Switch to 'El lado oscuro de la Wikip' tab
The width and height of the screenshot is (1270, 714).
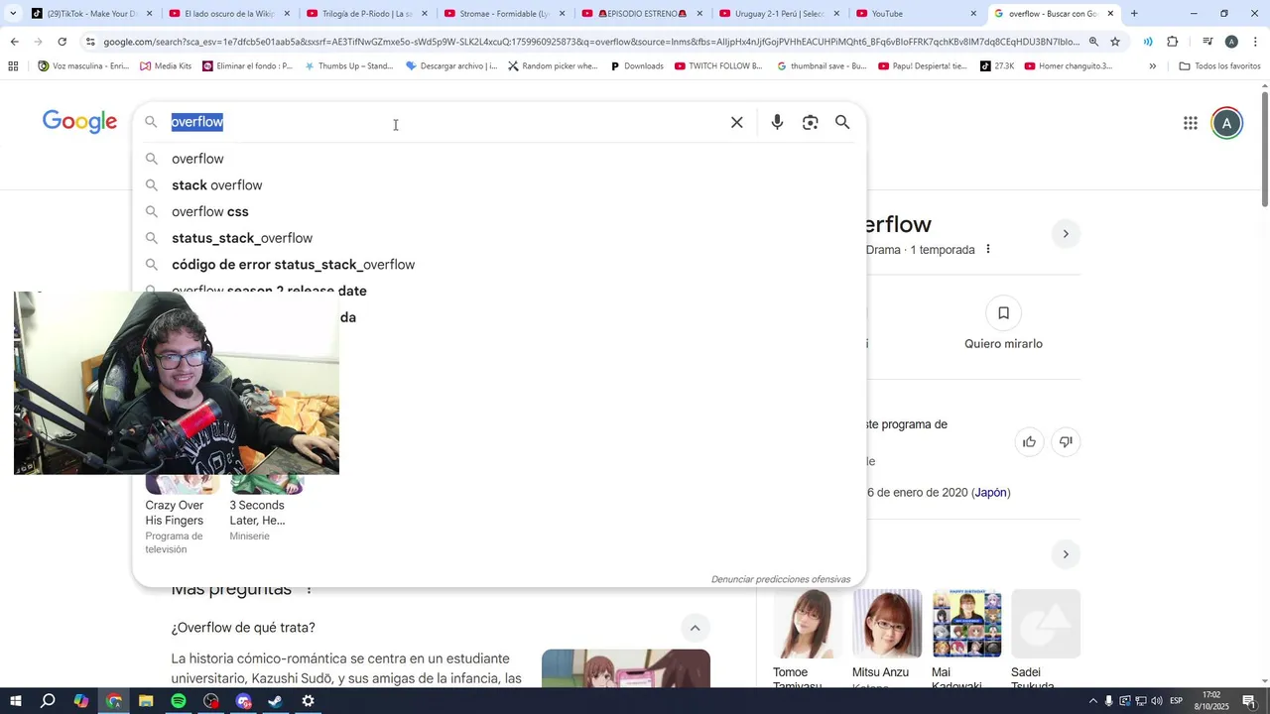click(228, 14)
